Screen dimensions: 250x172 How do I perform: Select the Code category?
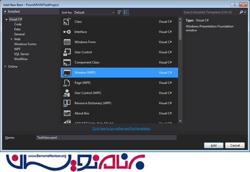point(18,24)
